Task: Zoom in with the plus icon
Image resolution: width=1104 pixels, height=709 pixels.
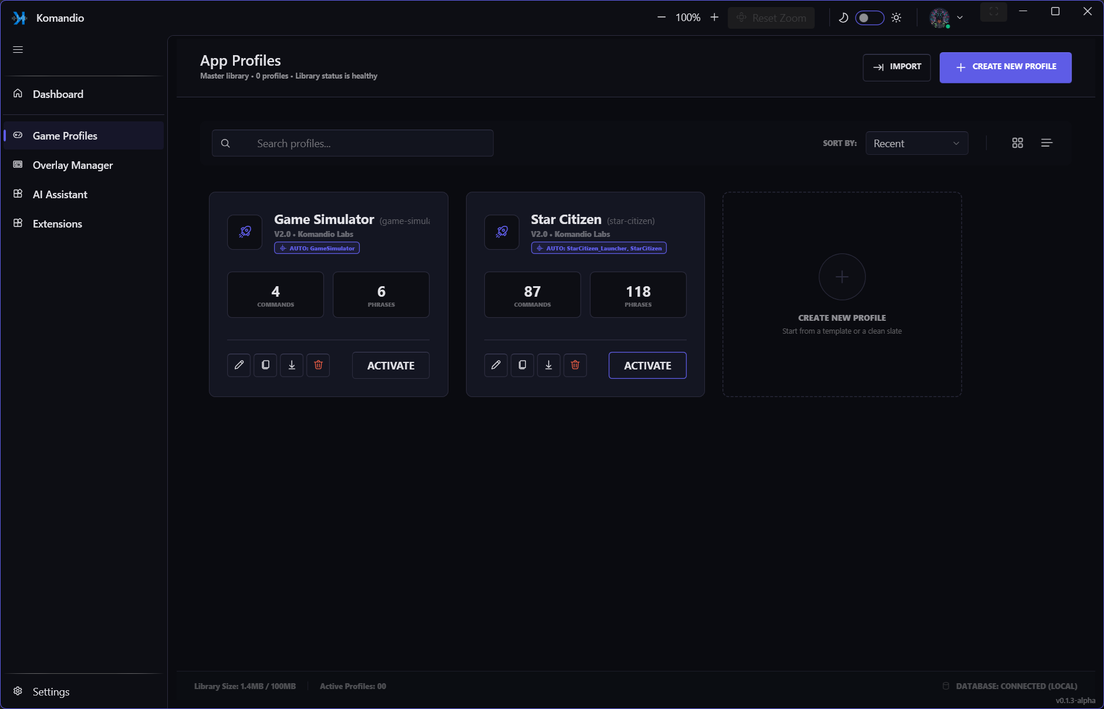Action: coord(714,18)
